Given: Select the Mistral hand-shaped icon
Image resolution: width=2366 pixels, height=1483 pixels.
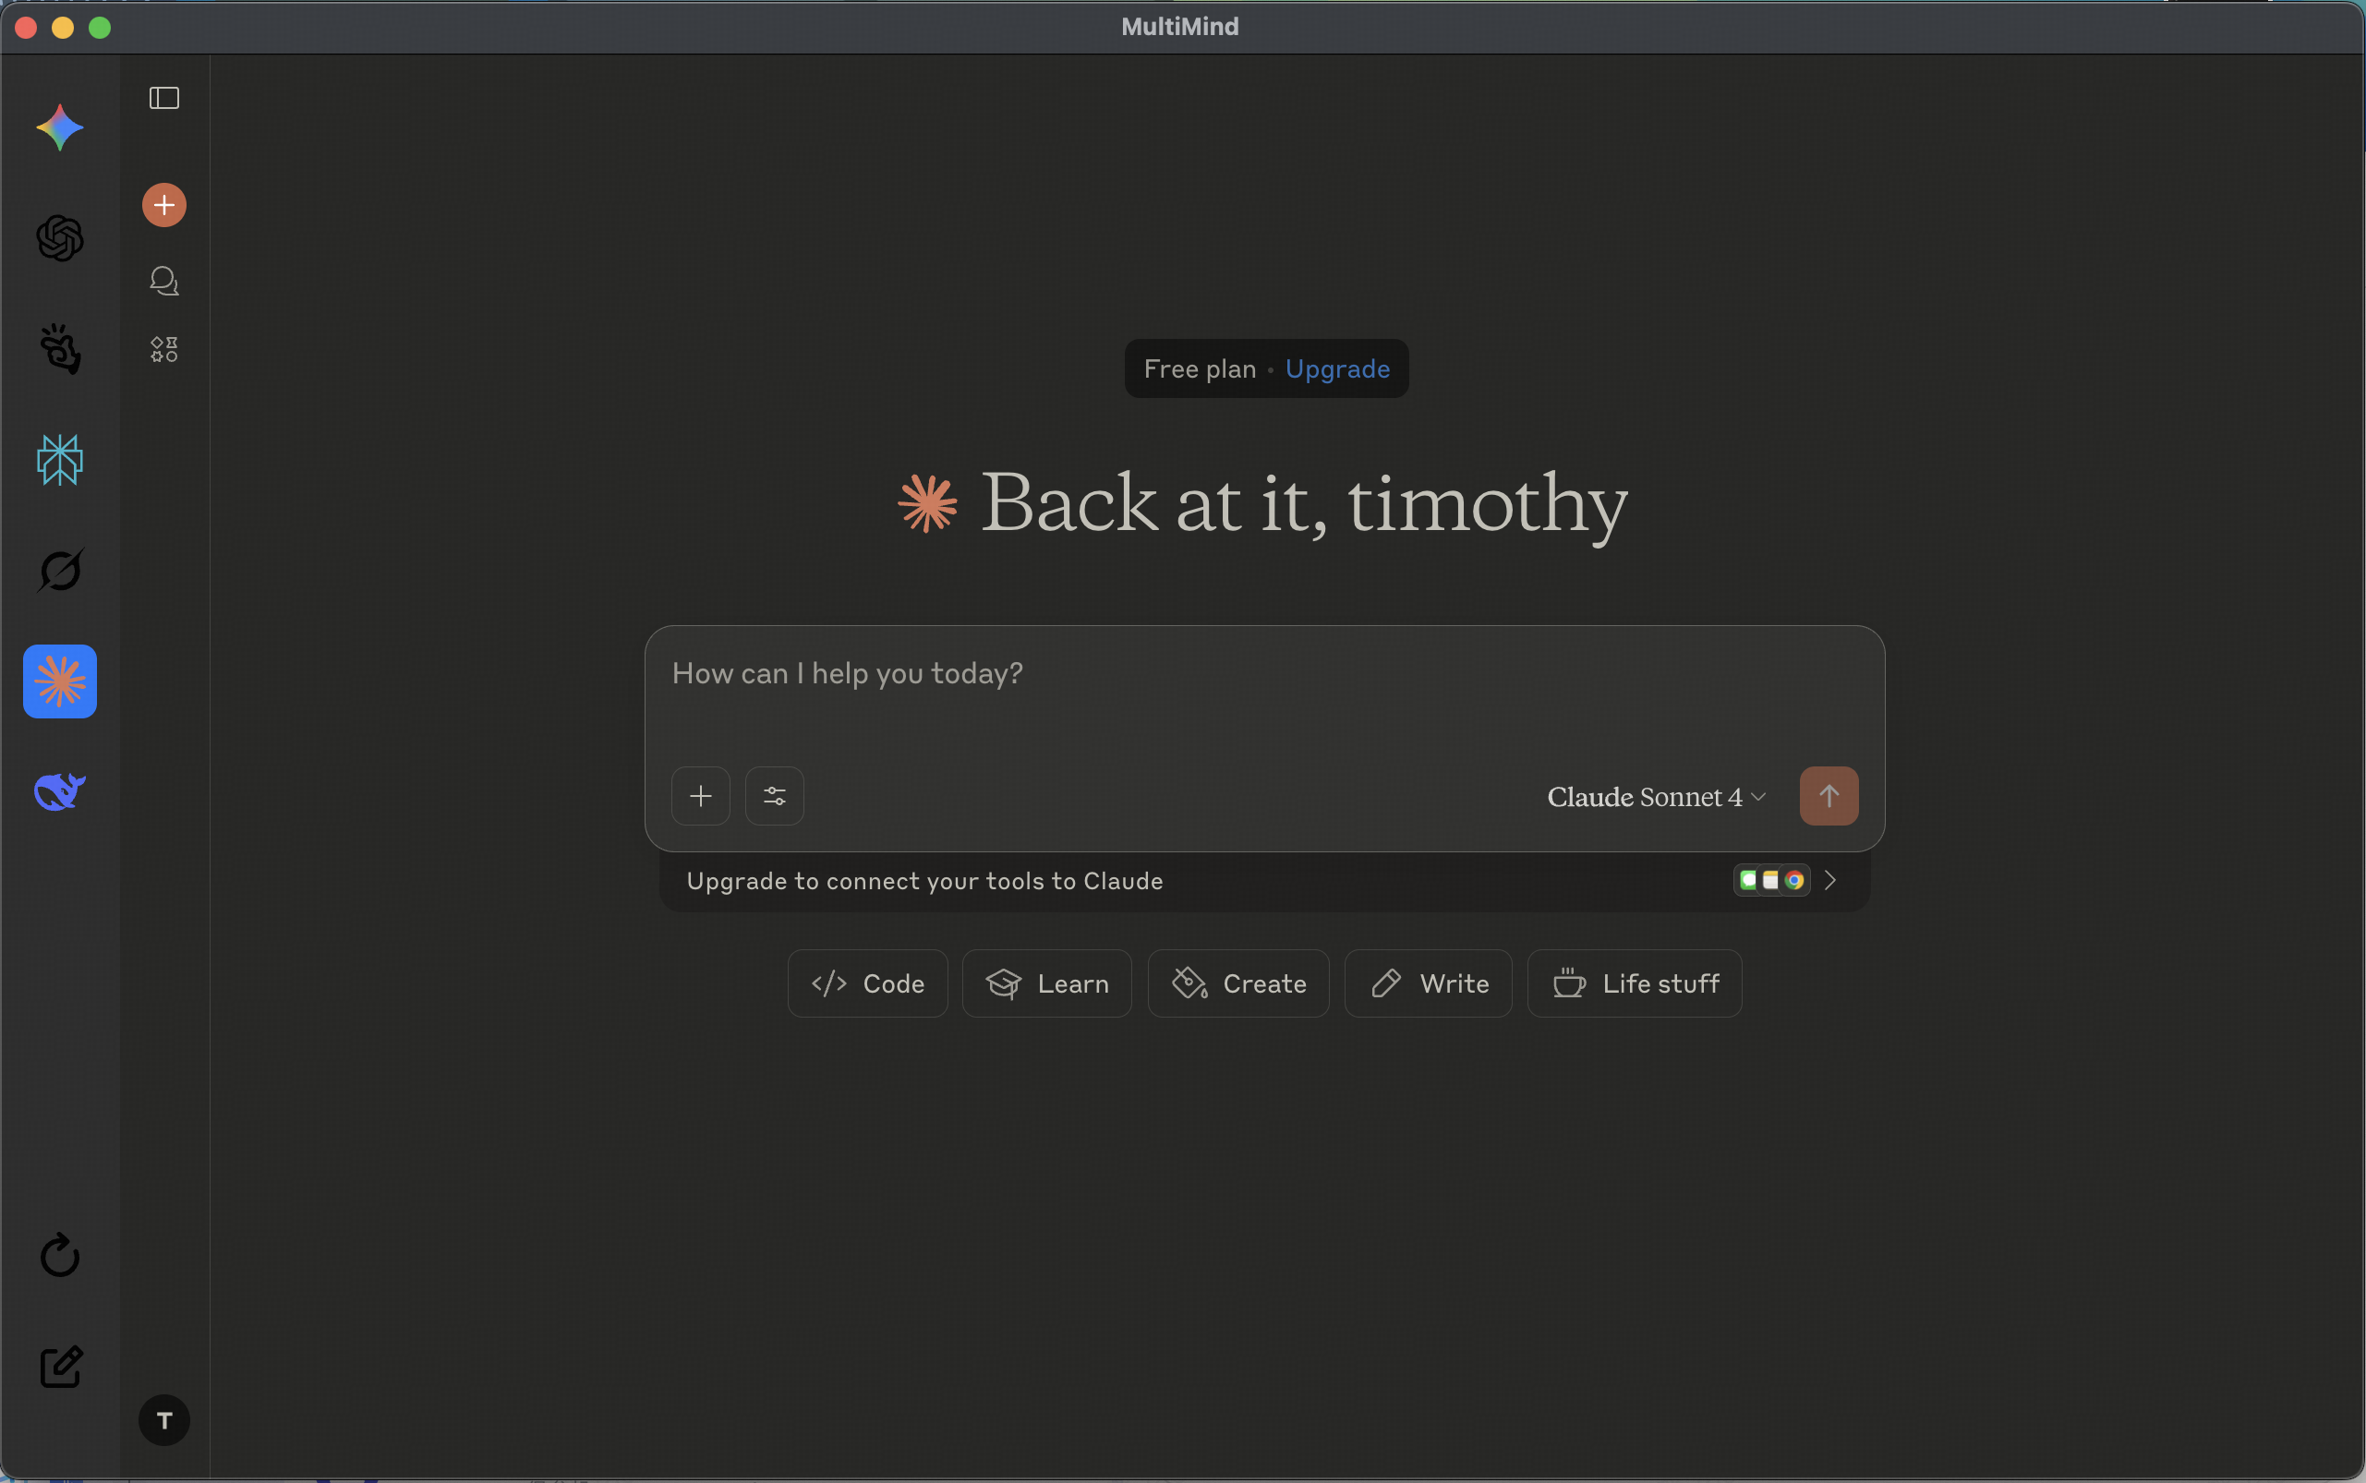Looking at the screenshot, I should click(x=60, y=349).
